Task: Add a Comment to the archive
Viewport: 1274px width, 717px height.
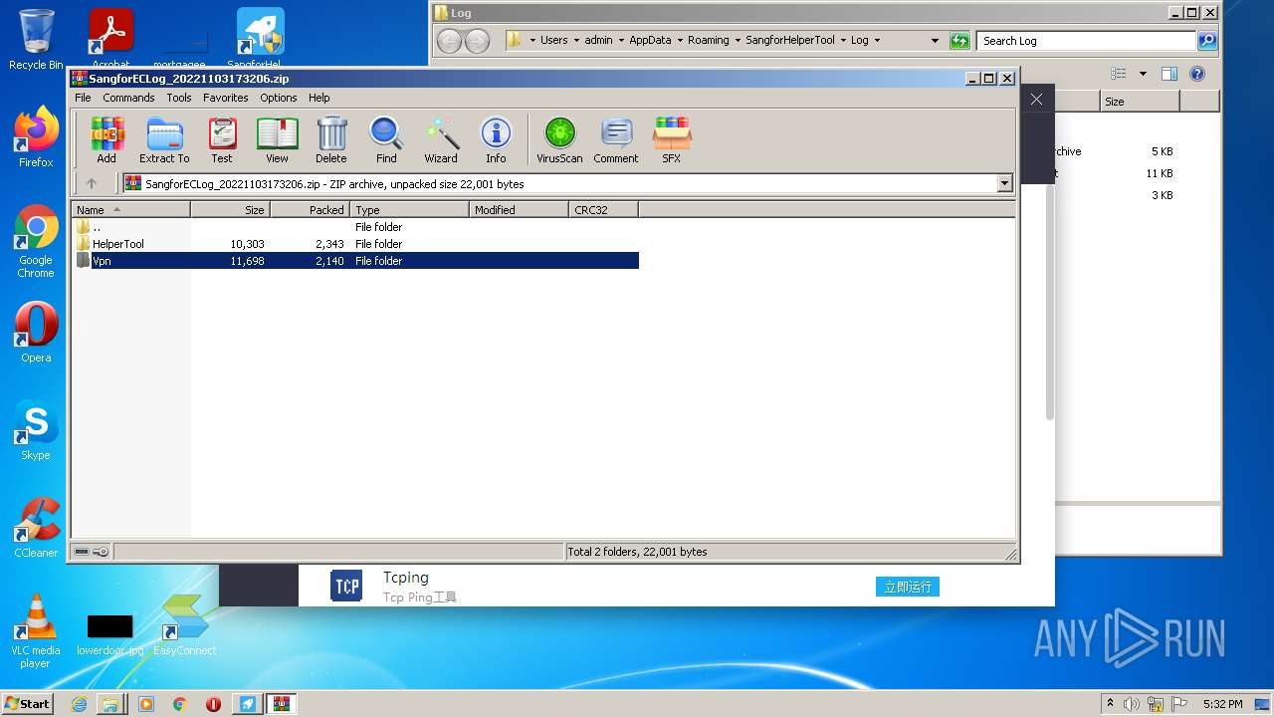Action: tap(616, 140)
